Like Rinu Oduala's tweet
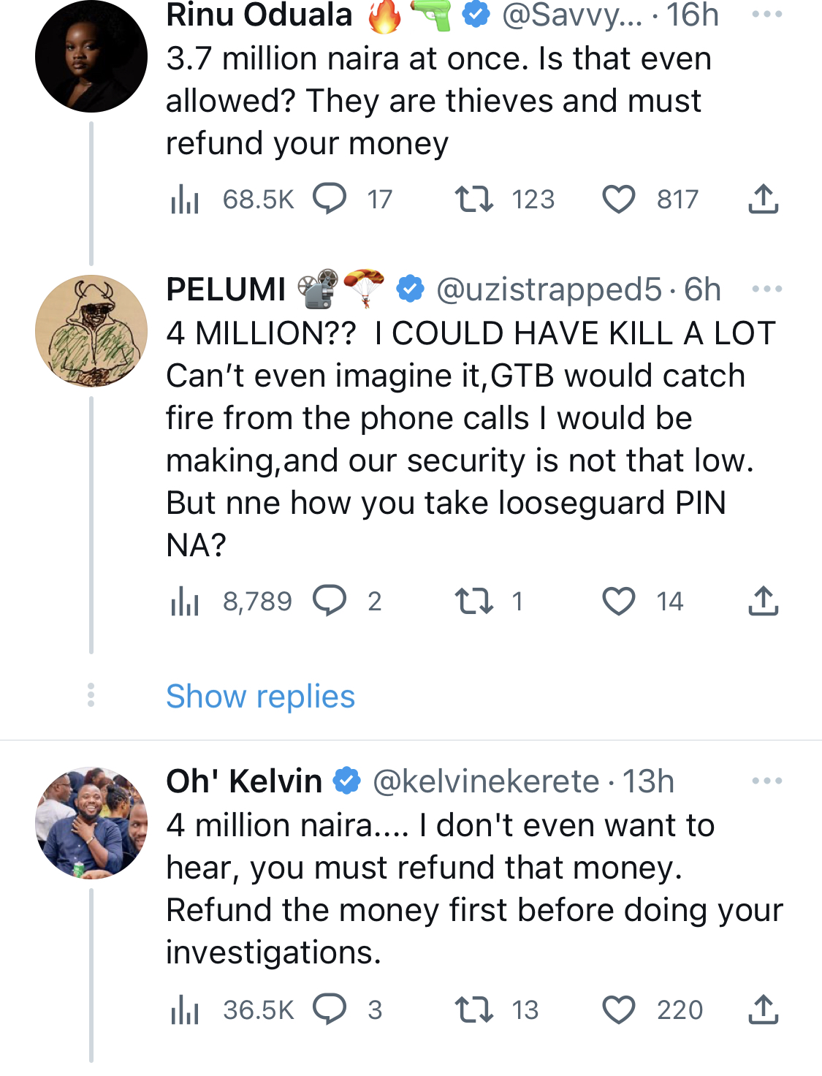Image resolution: width=822 pixels, height=1076 pixels. (618, 200)
